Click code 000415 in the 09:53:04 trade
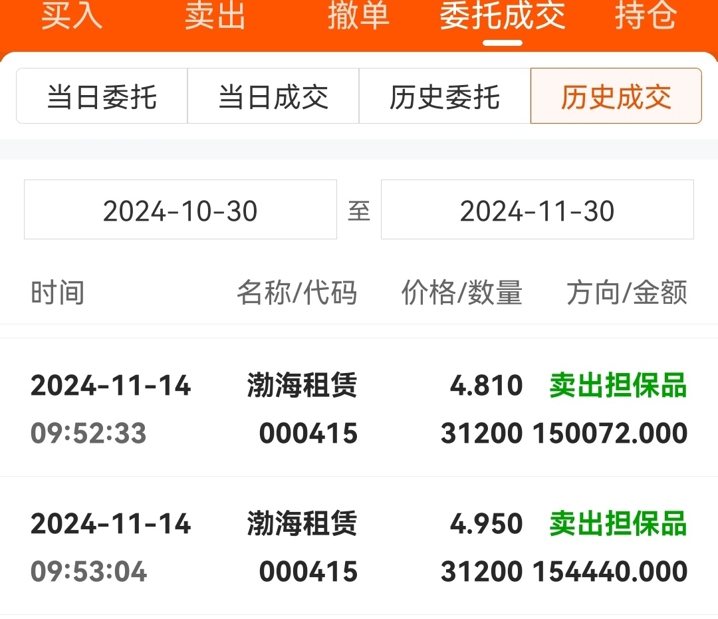 tap(308, 571)
